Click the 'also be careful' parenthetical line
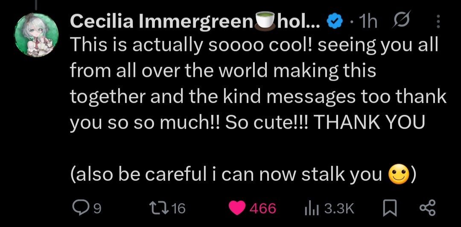 click(243, 175)
